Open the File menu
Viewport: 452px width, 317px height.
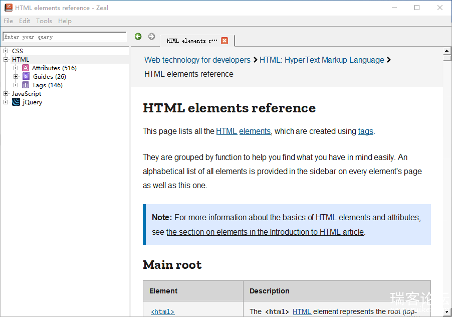(8, 21)
